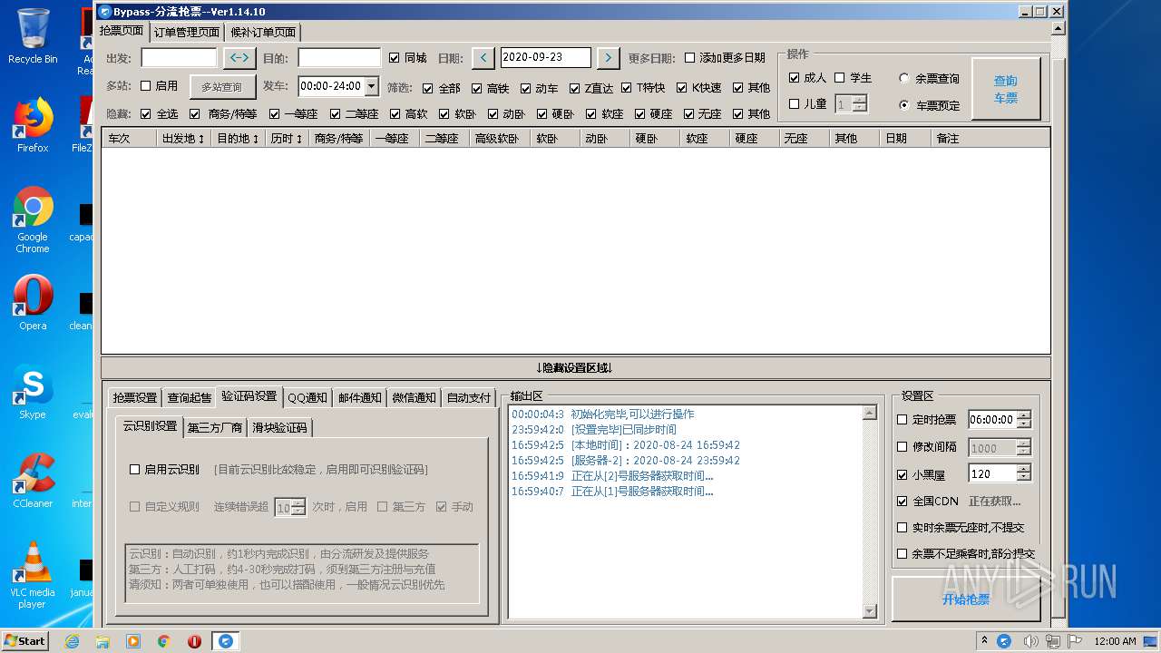Open 查询起售 tab
Image resolution: width=1161 pixels, height=653 pixels.
coord(190,397)
